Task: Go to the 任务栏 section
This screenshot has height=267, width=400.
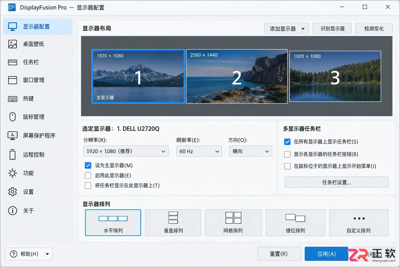Action: (x=38, y=62)
